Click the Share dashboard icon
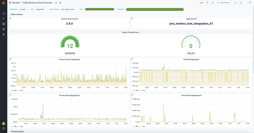 point(60,3)
